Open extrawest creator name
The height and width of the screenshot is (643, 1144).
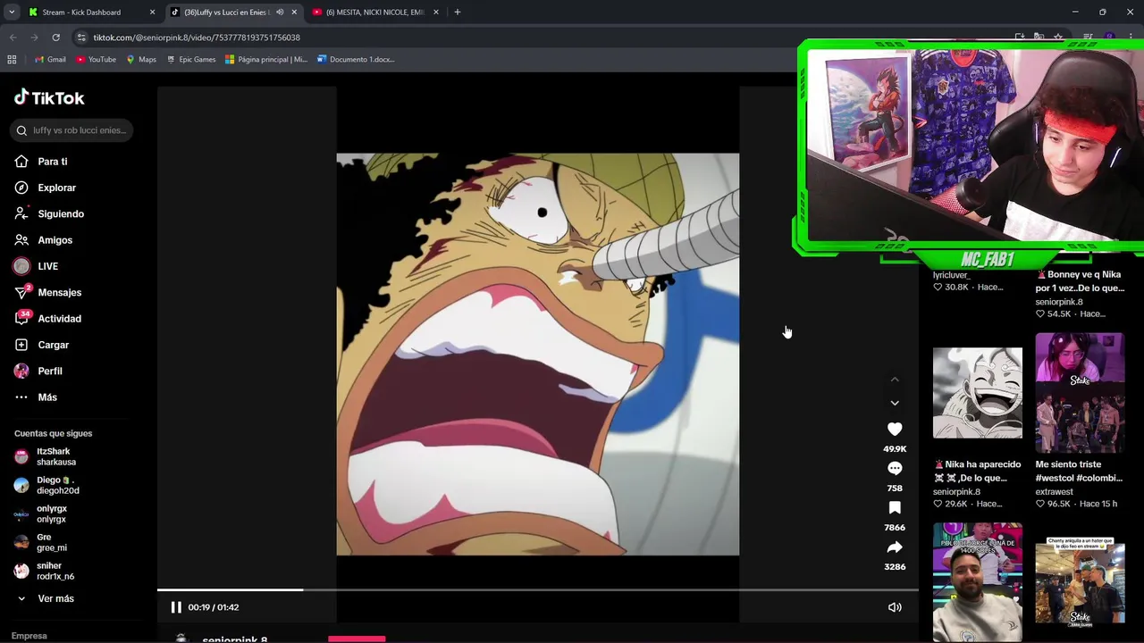coord(1055,492)
